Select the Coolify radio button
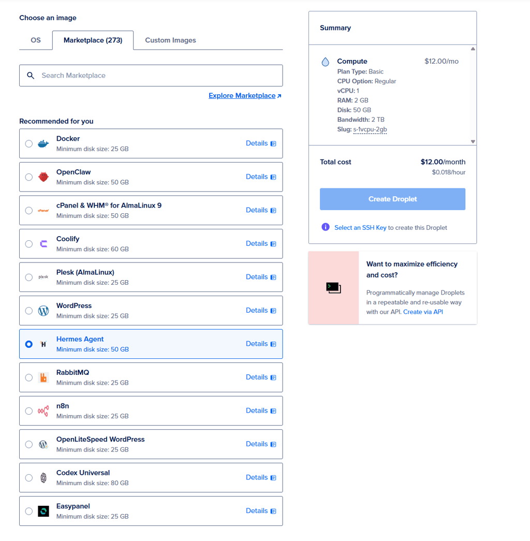The width and height of the screenshot is (530, 541). coord(29,244)
